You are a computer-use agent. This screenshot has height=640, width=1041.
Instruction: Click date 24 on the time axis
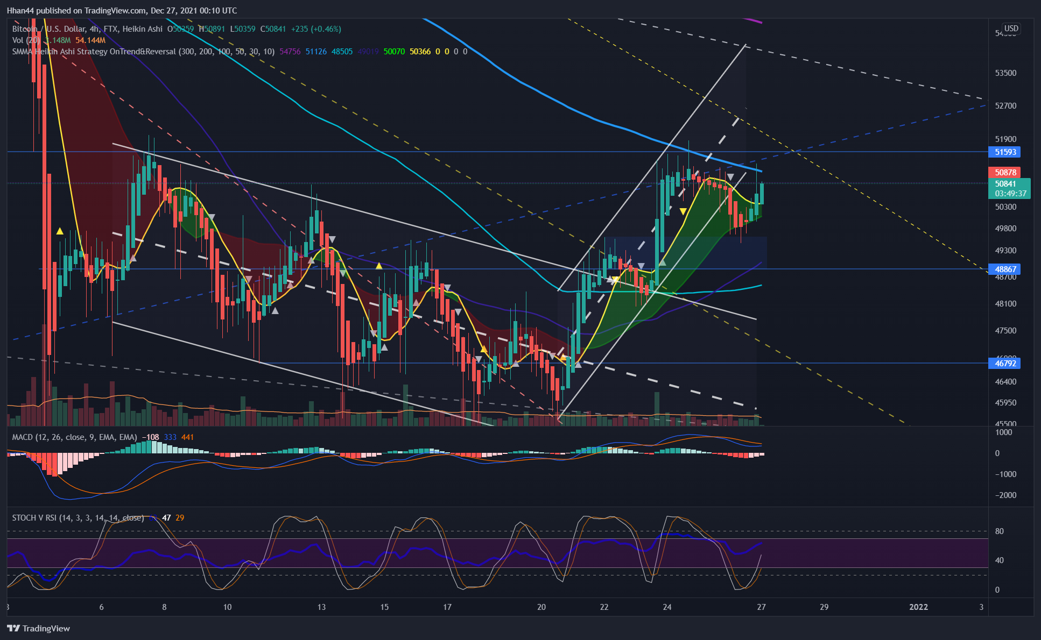[x=667, y=607]
